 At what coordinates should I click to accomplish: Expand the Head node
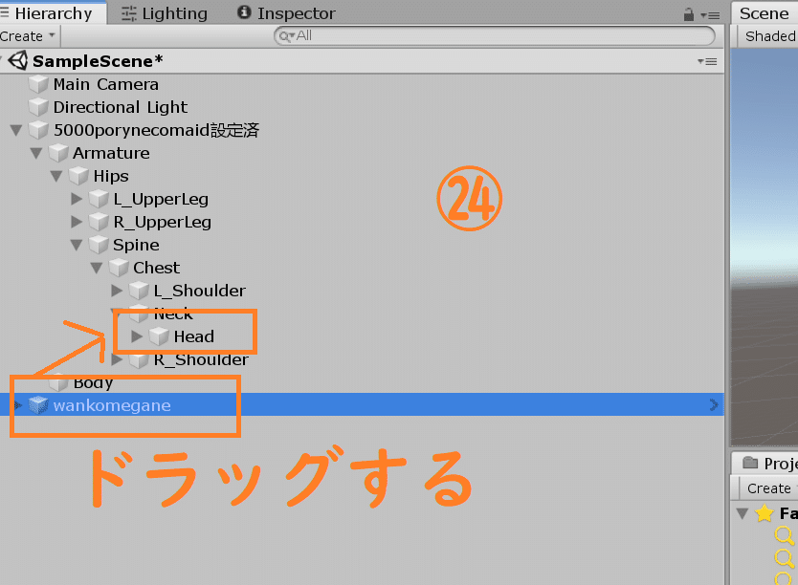[x=137, y=336]
